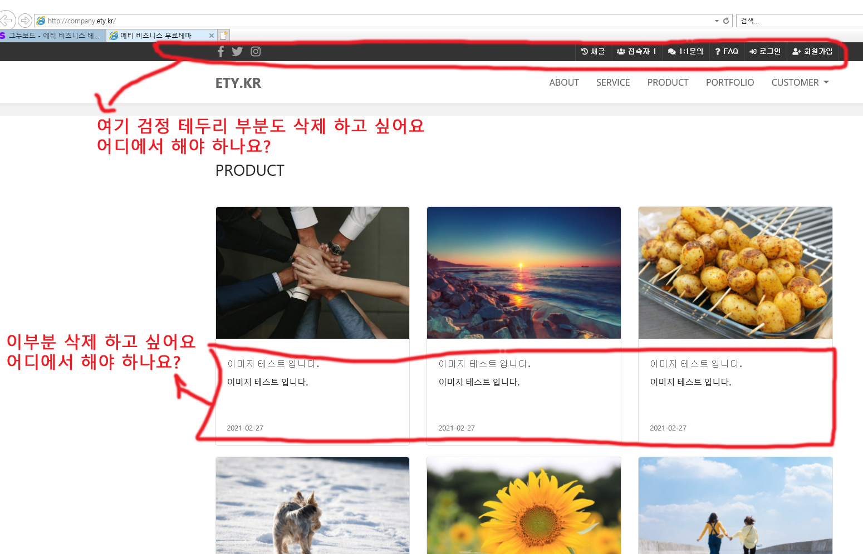Open the 1:1문의 inquiry link
Screen dimensions: 863x554
685,52
